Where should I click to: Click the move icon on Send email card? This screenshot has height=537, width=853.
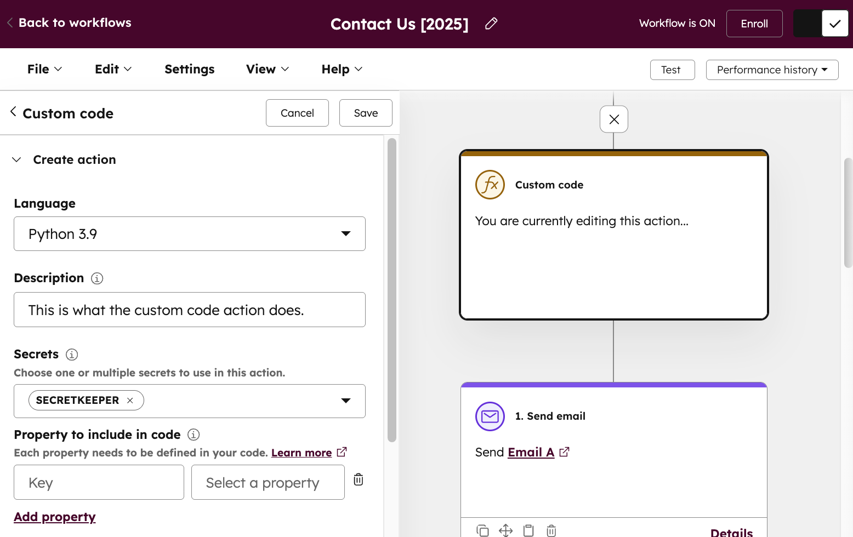pyautogui.click(x=505, y=530)
